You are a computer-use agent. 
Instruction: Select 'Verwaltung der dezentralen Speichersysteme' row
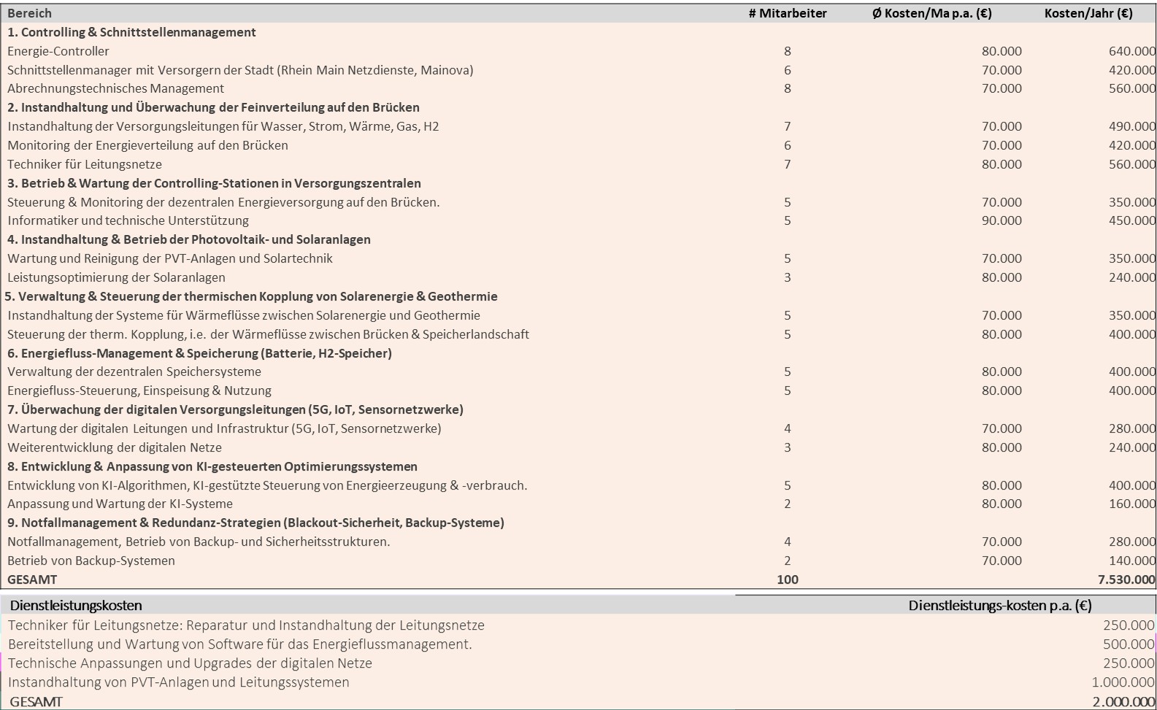pyautogui.click(x=134, y=371)
